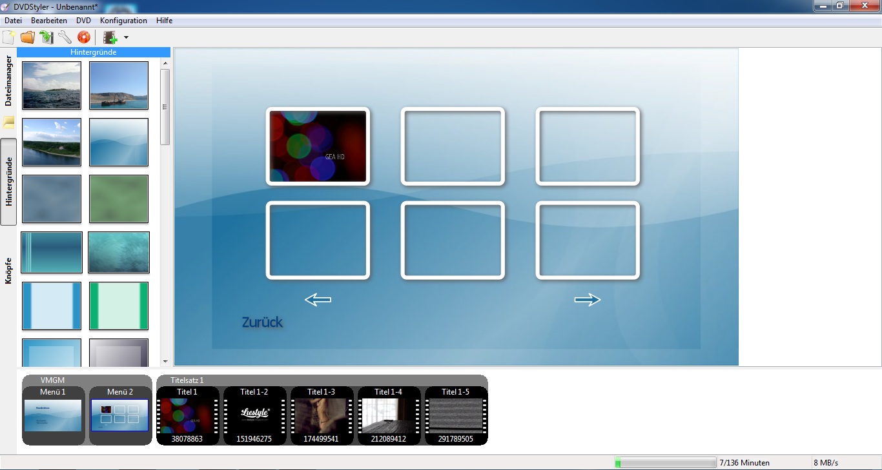Select the green blurred background thumbnail
Viewport: 882px width, 470px height.
coord(119,199)
